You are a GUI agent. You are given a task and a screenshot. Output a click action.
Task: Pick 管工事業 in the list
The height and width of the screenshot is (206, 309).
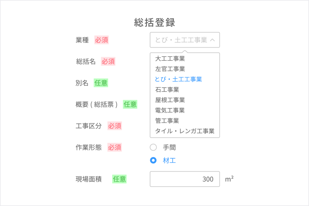[x=167, y=121]
